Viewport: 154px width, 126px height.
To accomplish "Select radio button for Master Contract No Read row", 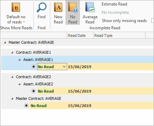I will click(x=26, y=105).
